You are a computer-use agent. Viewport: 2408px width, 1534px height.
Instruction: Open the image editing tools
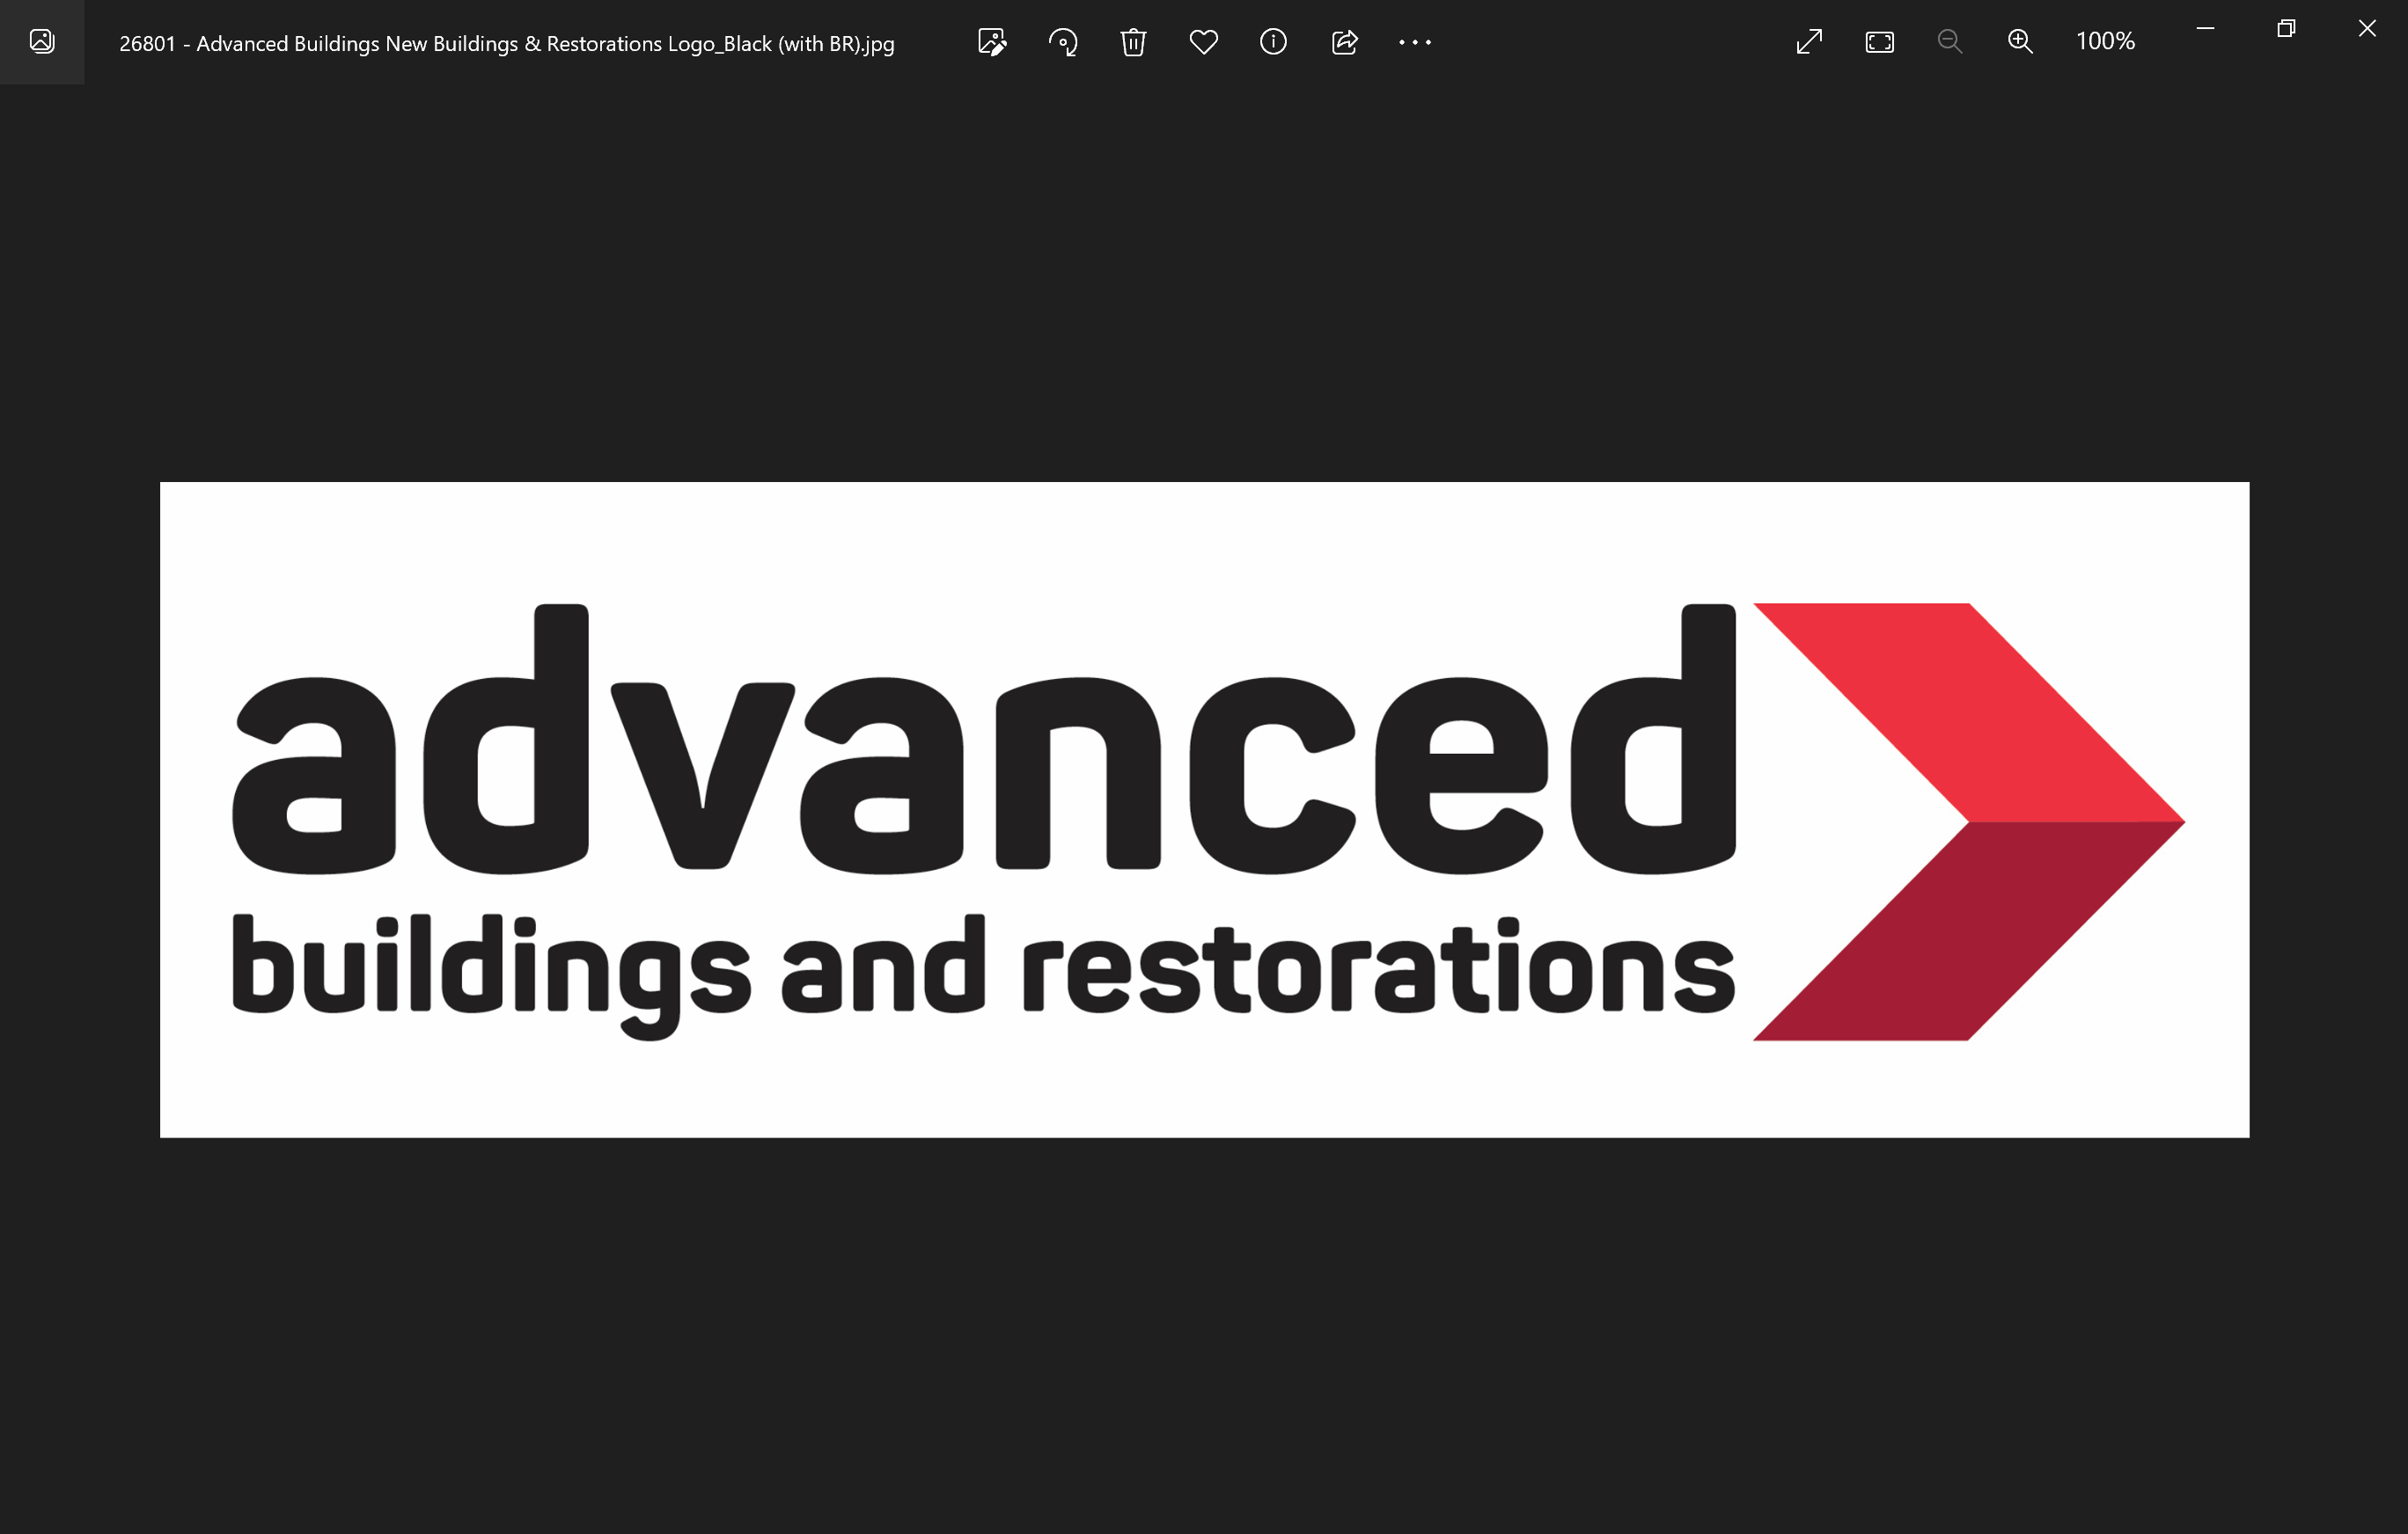point(991,42)
